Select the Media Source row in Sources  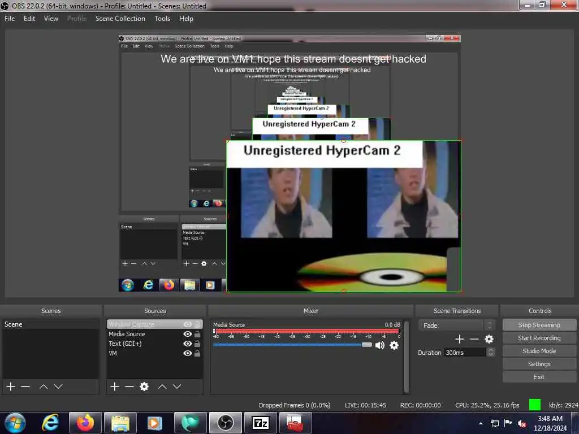155,334
